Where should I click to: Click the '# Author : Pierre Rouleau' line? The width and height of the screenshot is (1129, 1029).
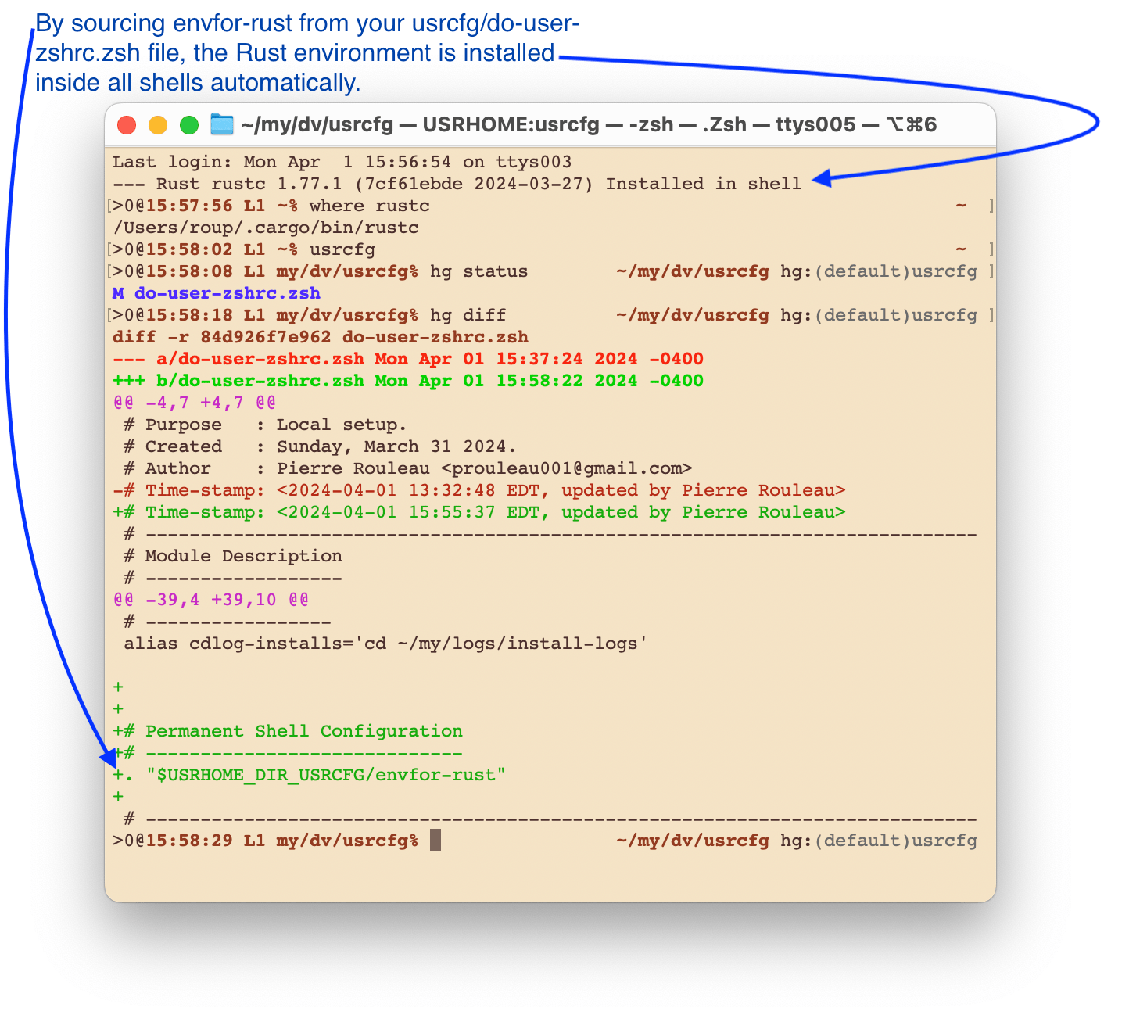pyautogui.click(x=407, y=468)
